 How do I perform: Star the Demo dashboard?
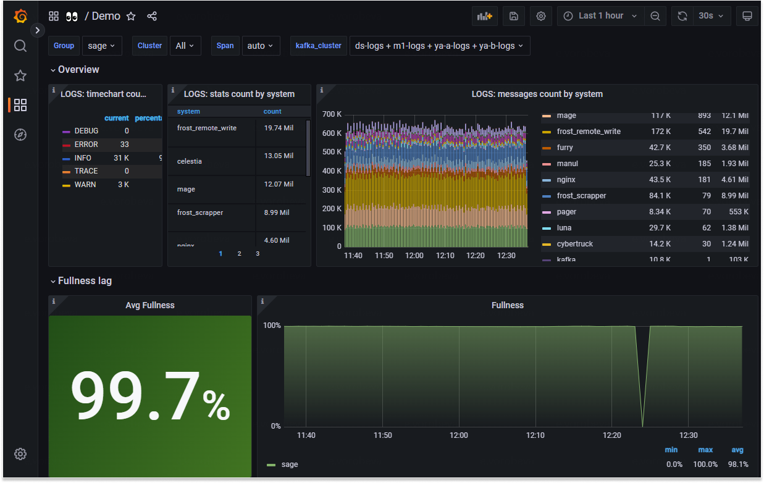click(131, 16)
